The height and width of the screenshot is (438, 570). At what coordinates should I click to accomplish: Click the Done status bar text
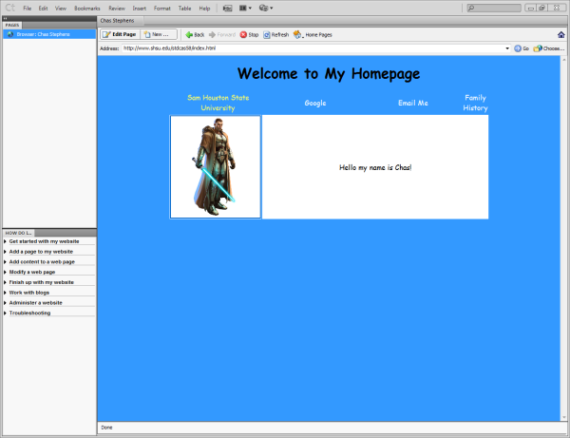106,428
